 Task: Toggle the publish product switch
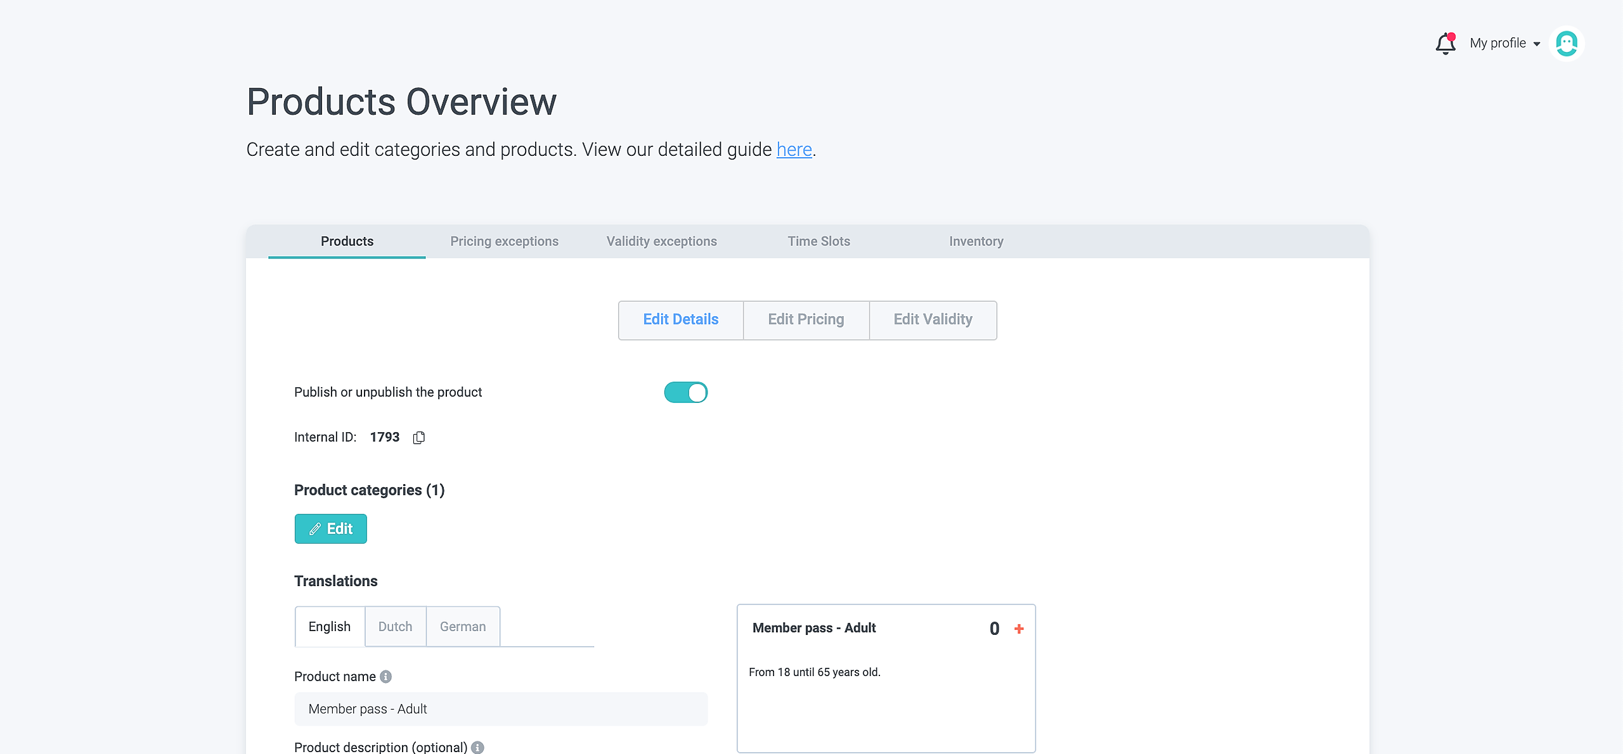coord(685,392)
